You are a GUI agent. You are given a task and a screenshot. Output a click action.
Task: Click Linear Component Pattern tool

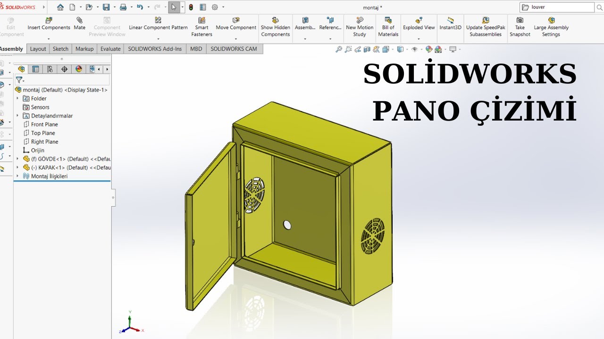[158, 24]
